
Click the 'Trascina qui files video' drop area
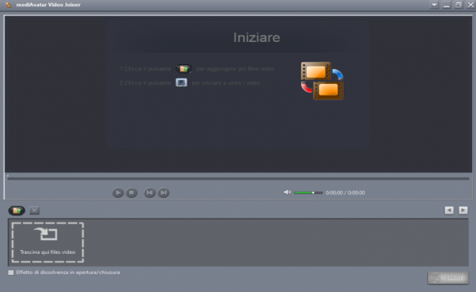(47, 242)
